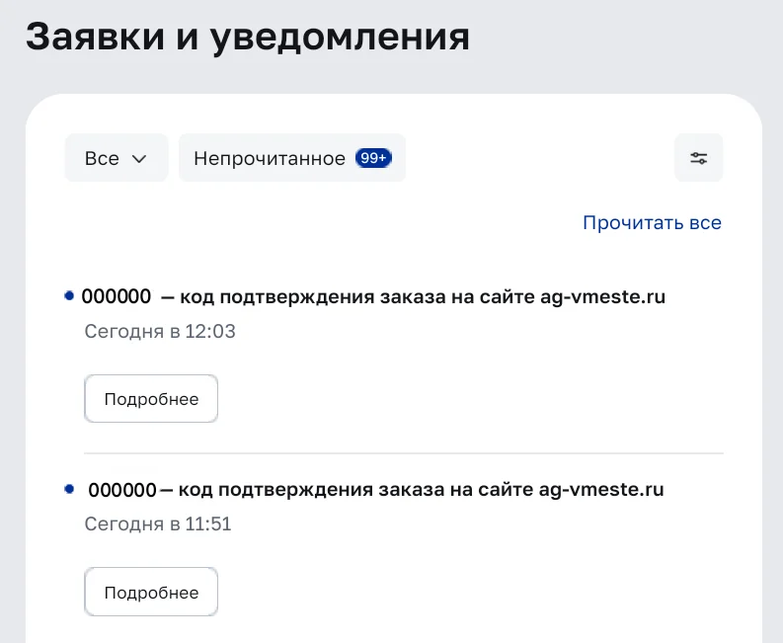Click the blue unread dot beside 11:51 notification
The width and height of the screenshot is (783, 643).
[x=69, y=489]
